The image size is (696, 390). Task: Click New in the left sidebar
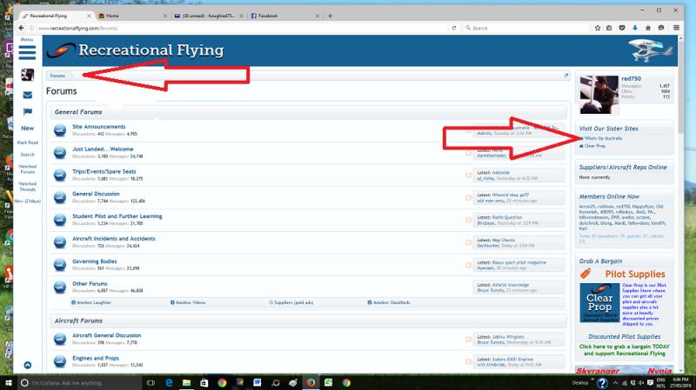pyautogui.click(x=28, y=128)
